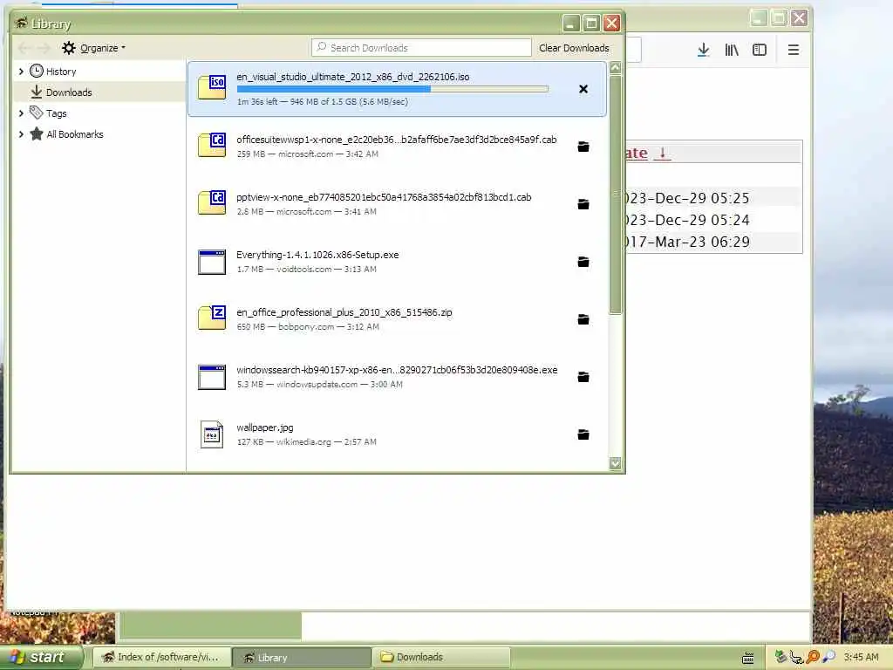The image size is (893, 670).
Task: Click the network connection tray icon
Action: [797, 658]
